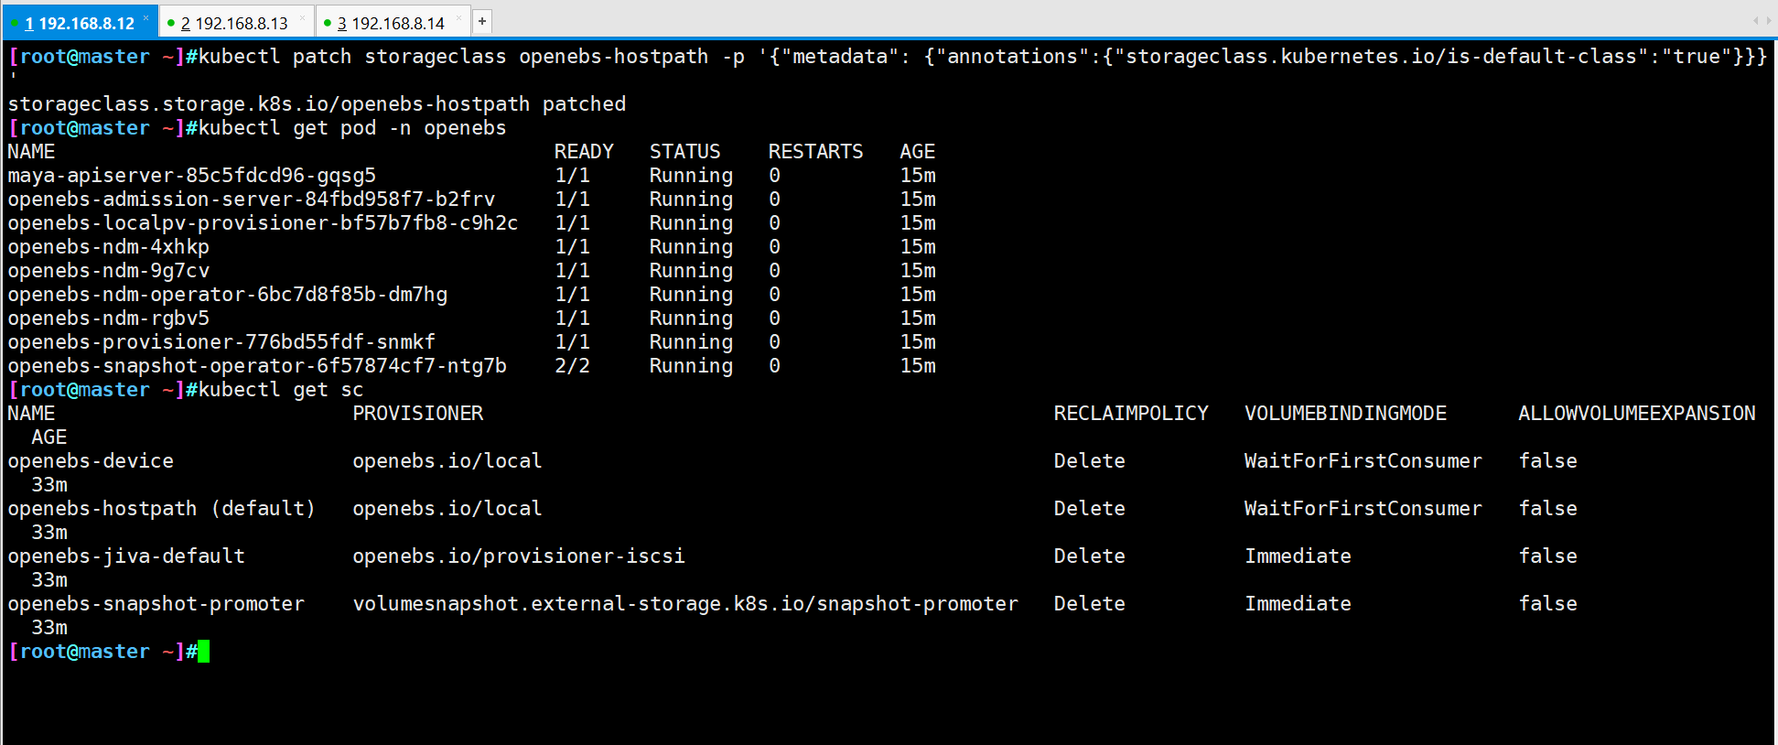Click the tab strip scroll-right arrow

1768,20
